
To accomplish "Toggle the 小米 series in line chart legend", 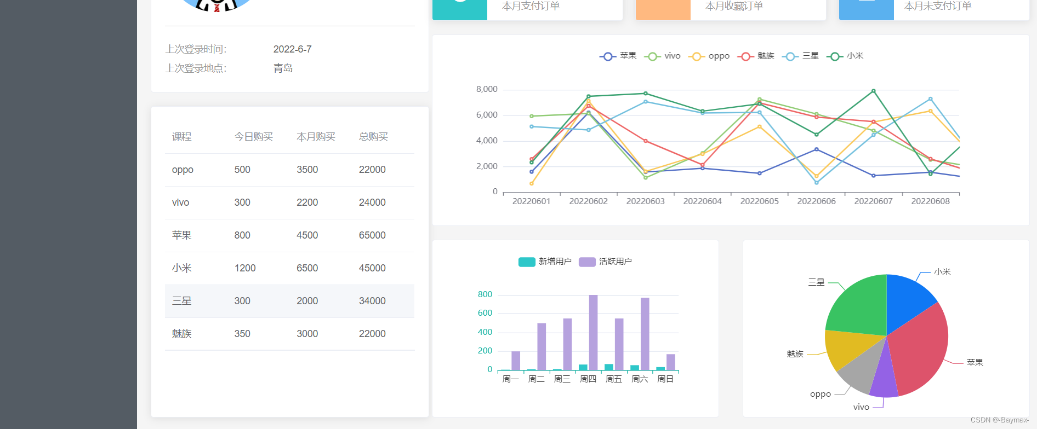I will [845, 56].
